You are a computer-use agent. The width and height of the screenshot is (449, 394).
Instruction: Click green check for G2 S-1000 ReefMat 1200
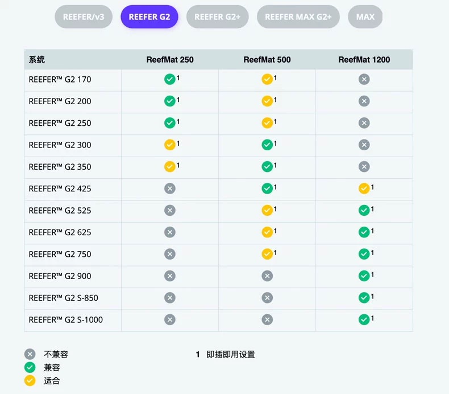[364, 320]
